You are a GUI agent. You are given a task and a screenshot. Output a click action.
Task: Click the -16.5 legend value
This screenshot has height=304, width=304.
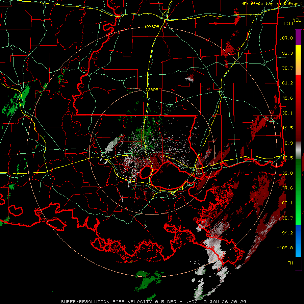tap(286, 158)
